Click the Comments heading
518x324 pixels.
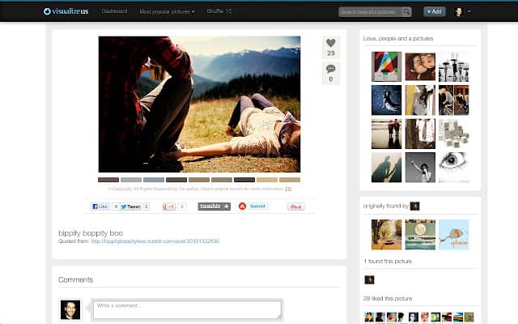[75, 279]
